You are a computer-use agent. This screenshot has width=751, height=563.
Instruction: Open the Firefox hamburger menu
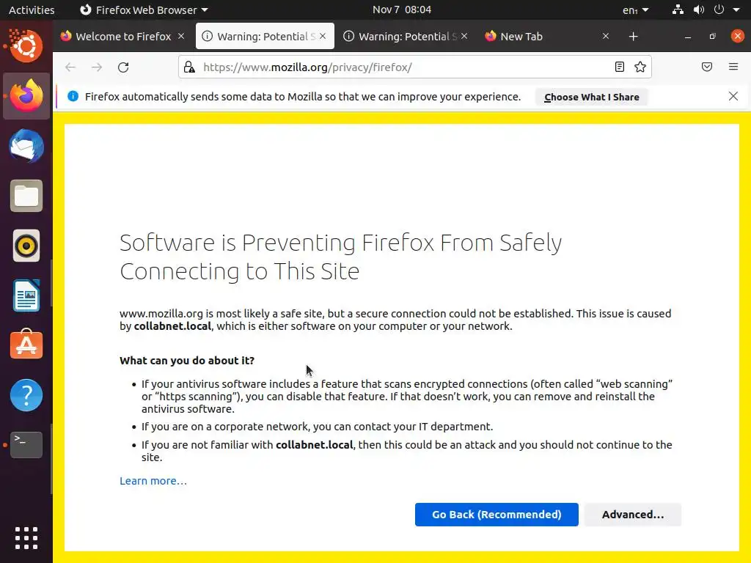point(733,67)
